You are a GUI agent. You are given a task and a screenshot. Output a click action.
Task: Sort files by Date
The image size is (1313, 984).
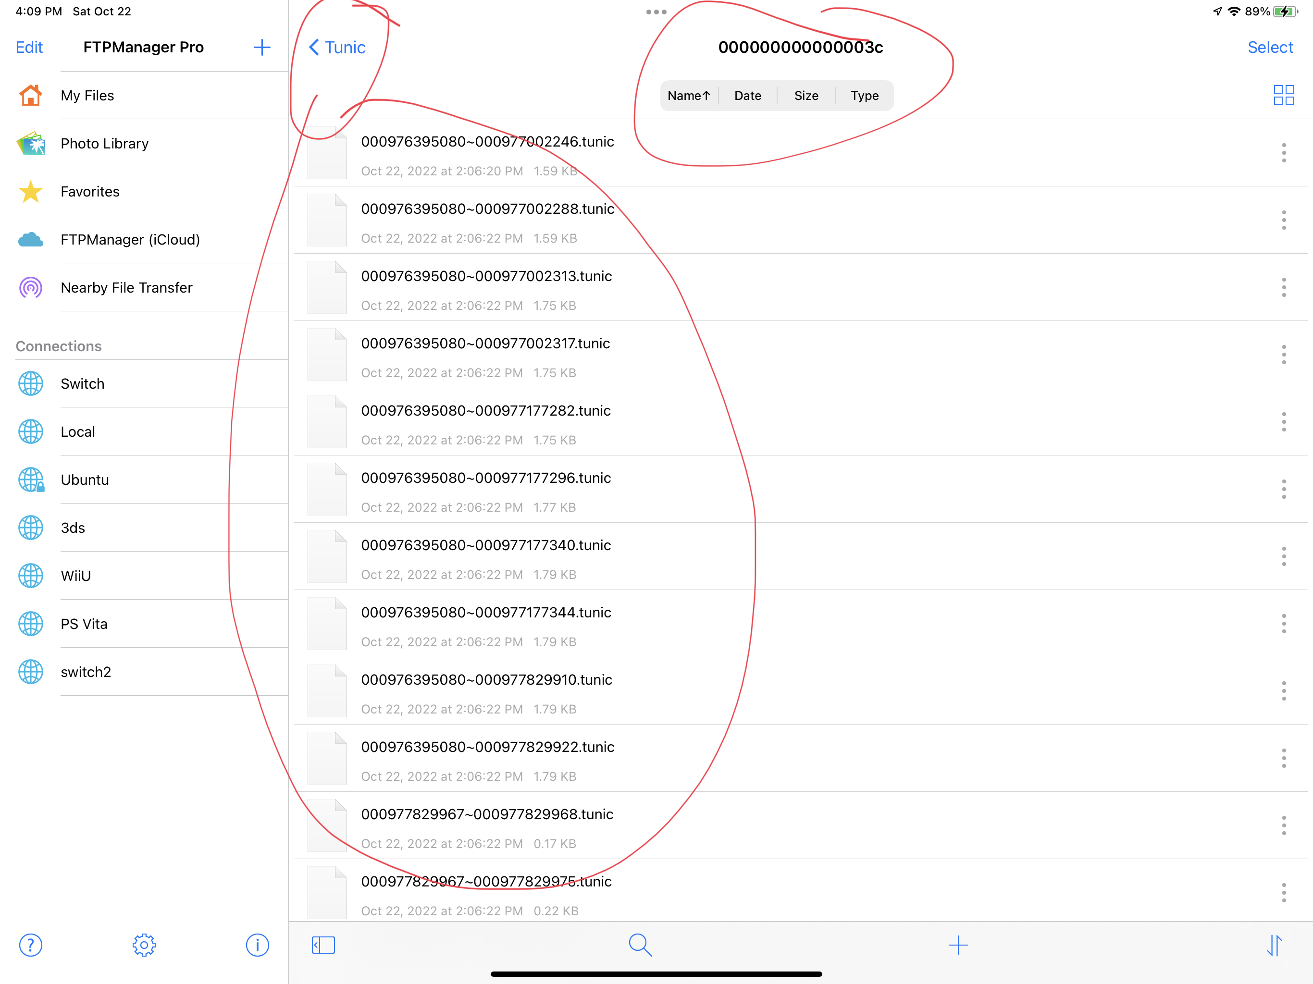coord(747,96)
